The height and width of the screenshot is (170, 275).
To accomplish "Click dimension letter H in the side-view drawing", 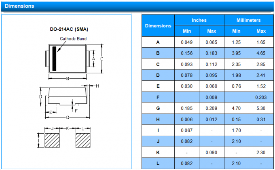I will pyautogui.click(x=97, y=86).
